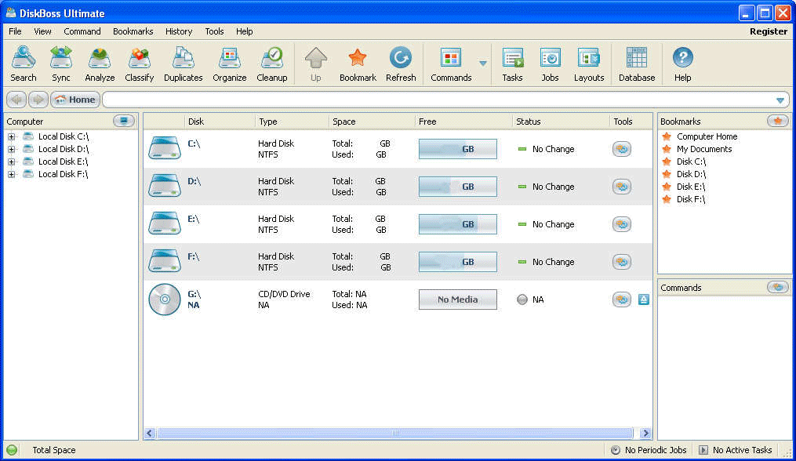Click the No Media button for G:\
Screen dimensions: 796x461
pyautogui.click(x=457, y=299)
